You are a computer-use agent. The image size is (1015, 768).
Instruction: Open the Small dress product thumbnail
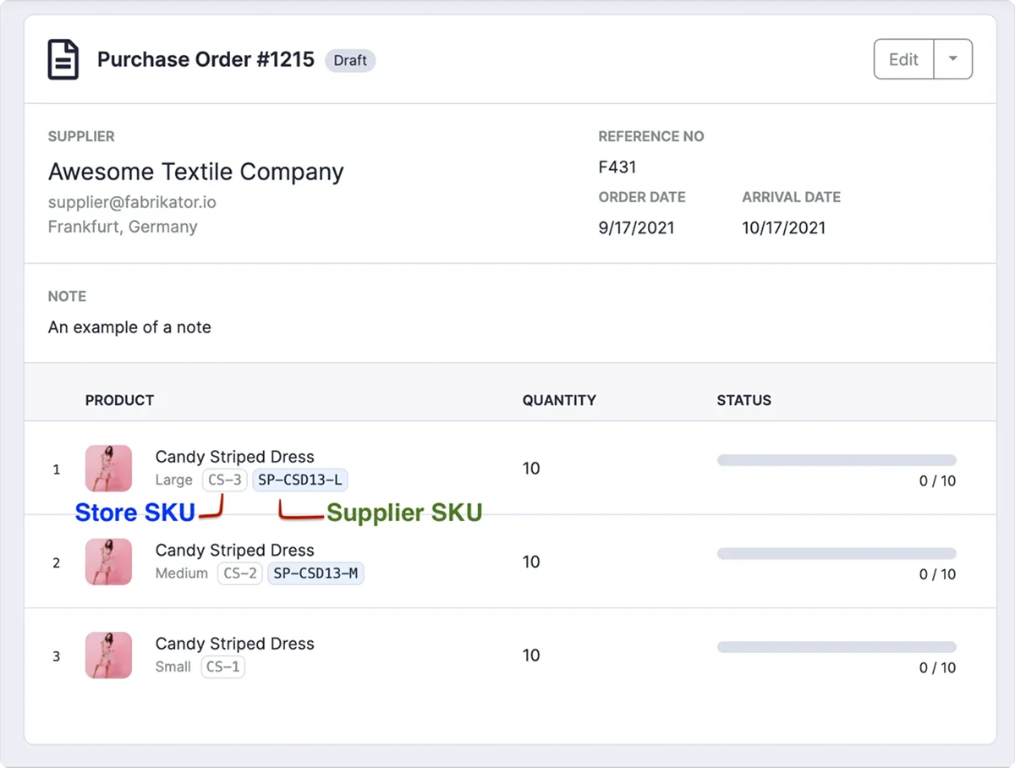108,655
